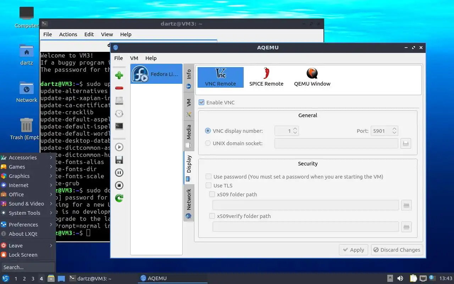Add a new VM with the green plus icon

point(119,75)
